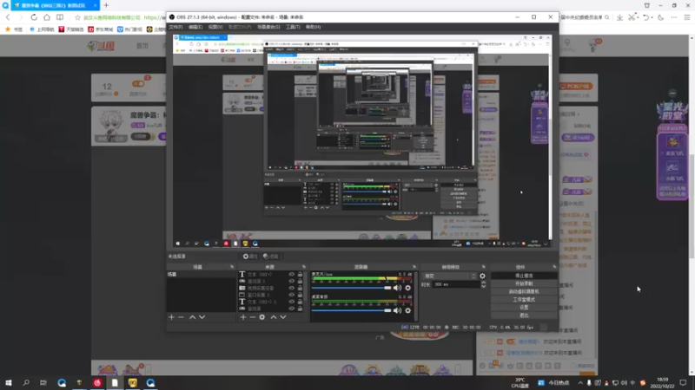Open the Windows Start menu
The width and height of the screenshot is (695, 390).
click(8, 382)
